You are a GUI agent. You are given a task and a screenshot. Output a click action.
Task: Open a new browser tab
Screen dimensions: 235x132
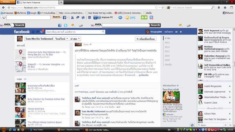pyautogui.click(x=61, y=2)
